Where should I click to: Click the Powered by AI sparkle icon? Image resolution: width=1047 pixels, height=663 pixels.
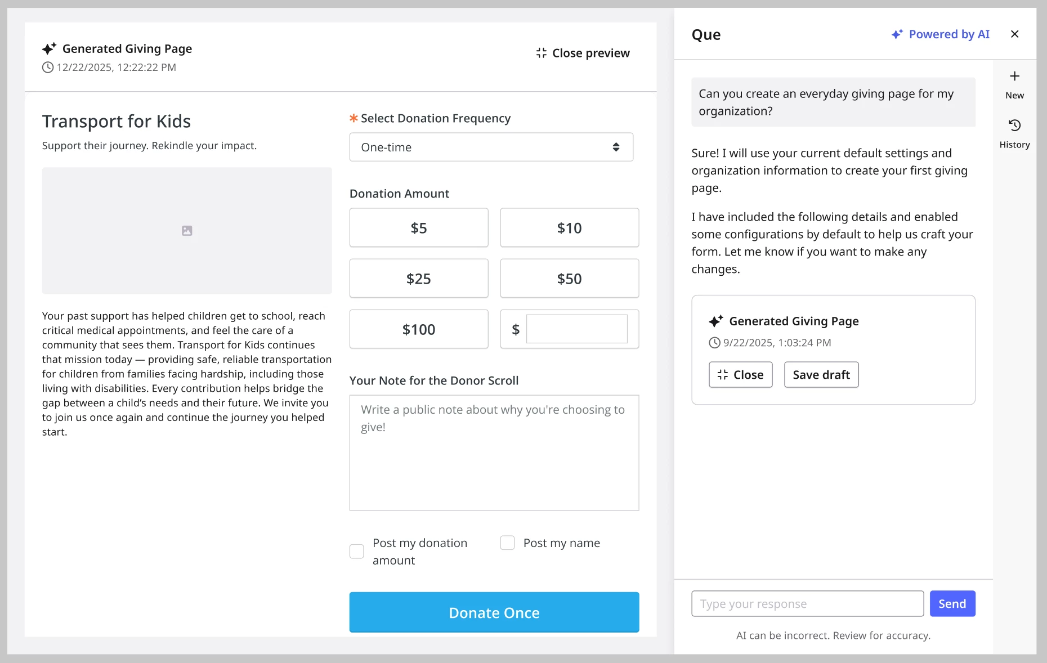[897, 34]
